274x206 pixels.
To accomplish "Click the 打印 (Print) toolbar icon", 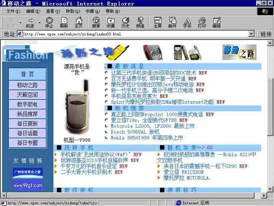I will [x=202, y=22].
